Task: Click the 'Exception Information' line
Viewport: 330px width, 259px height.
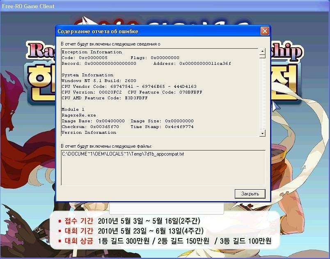Action: click(x=92, y=52)
